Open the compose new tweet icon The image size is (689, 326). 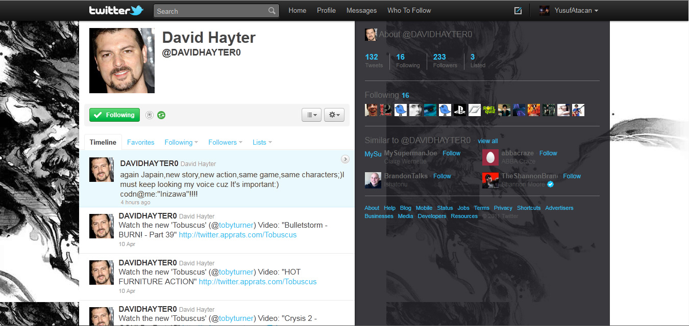(518, 10)
